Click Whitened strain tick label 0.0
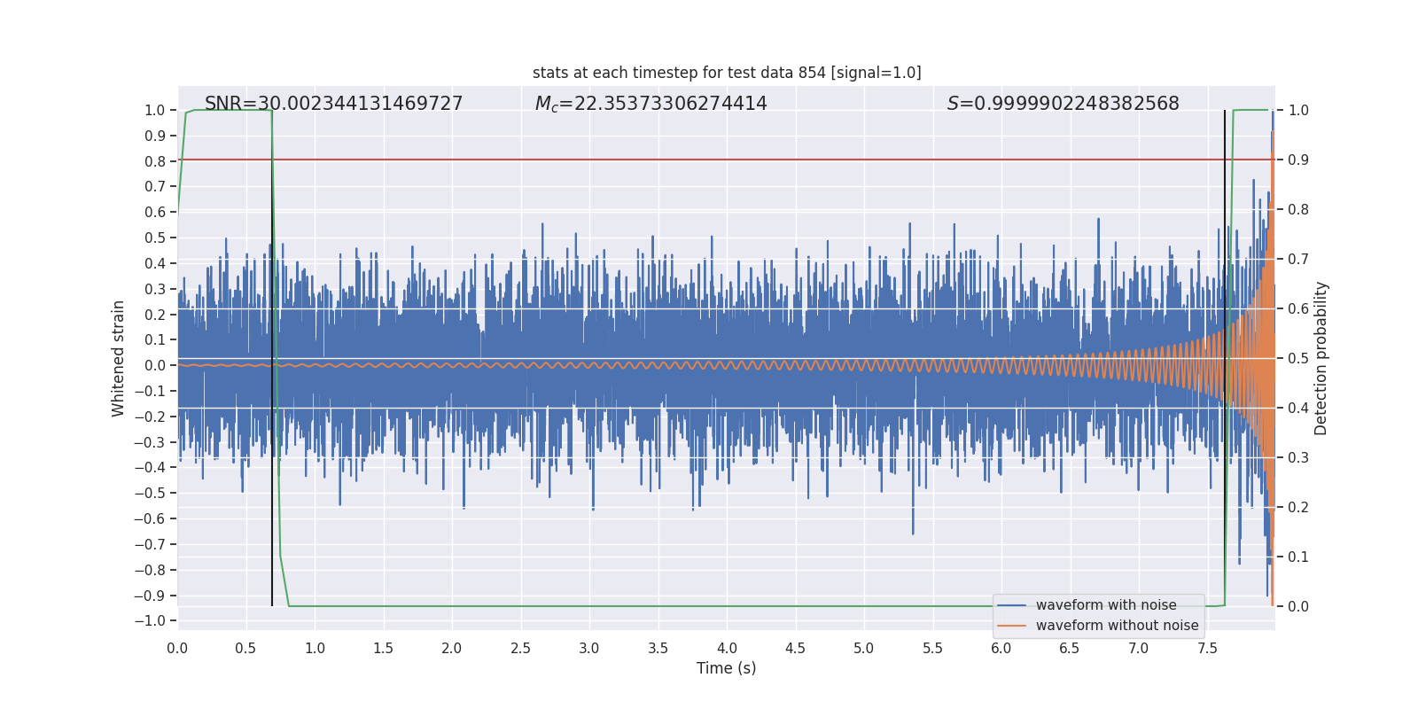 tap(155, 365)
